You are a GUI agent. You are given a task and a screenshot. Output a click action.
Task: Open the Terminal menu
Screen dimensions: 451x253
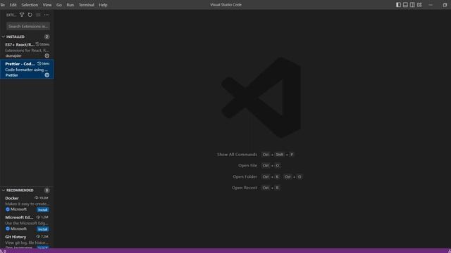[86, 5]
